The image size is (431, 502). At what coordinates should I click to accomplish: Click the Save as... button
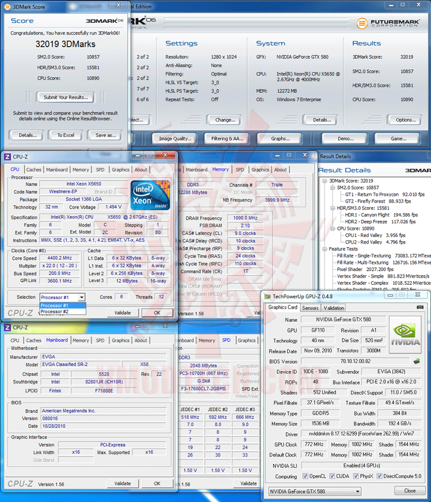click(105, 135)
